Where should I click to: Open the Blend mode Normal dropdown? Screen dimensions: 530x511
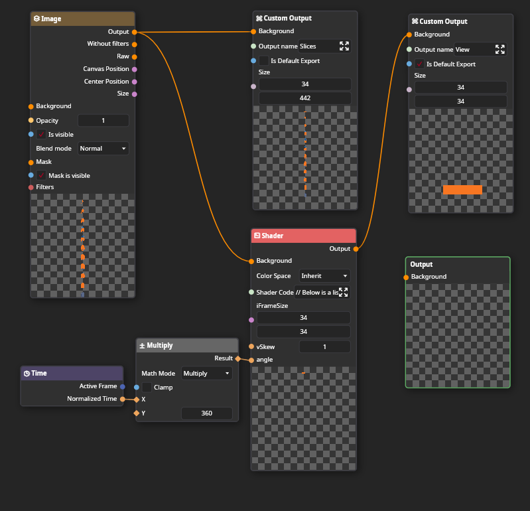[x=103, y=149]
